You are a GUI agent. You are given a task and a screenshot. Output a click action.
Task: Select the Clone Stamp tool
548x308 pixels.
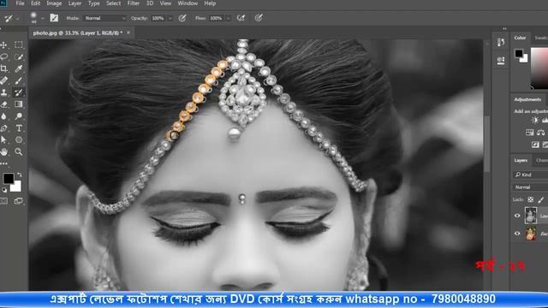coord(3,92)
